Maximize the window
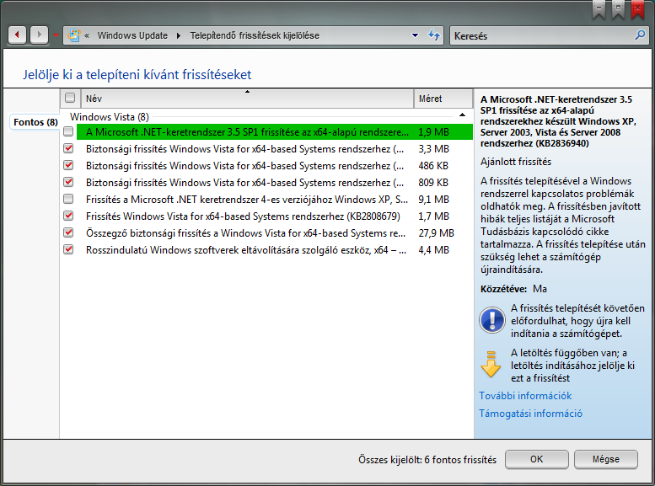Screen dimensions: 655x486 click(x=618, y=8)
